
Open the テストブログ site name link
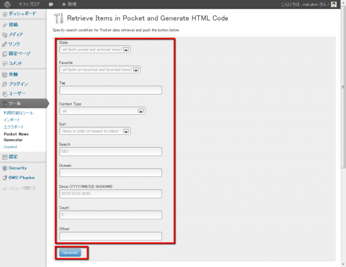tap(29, 4)
